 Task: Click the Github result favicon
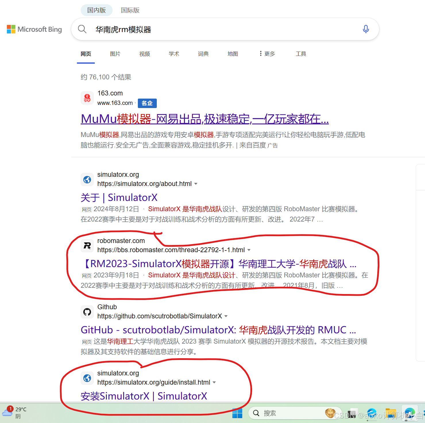(87, 312)
